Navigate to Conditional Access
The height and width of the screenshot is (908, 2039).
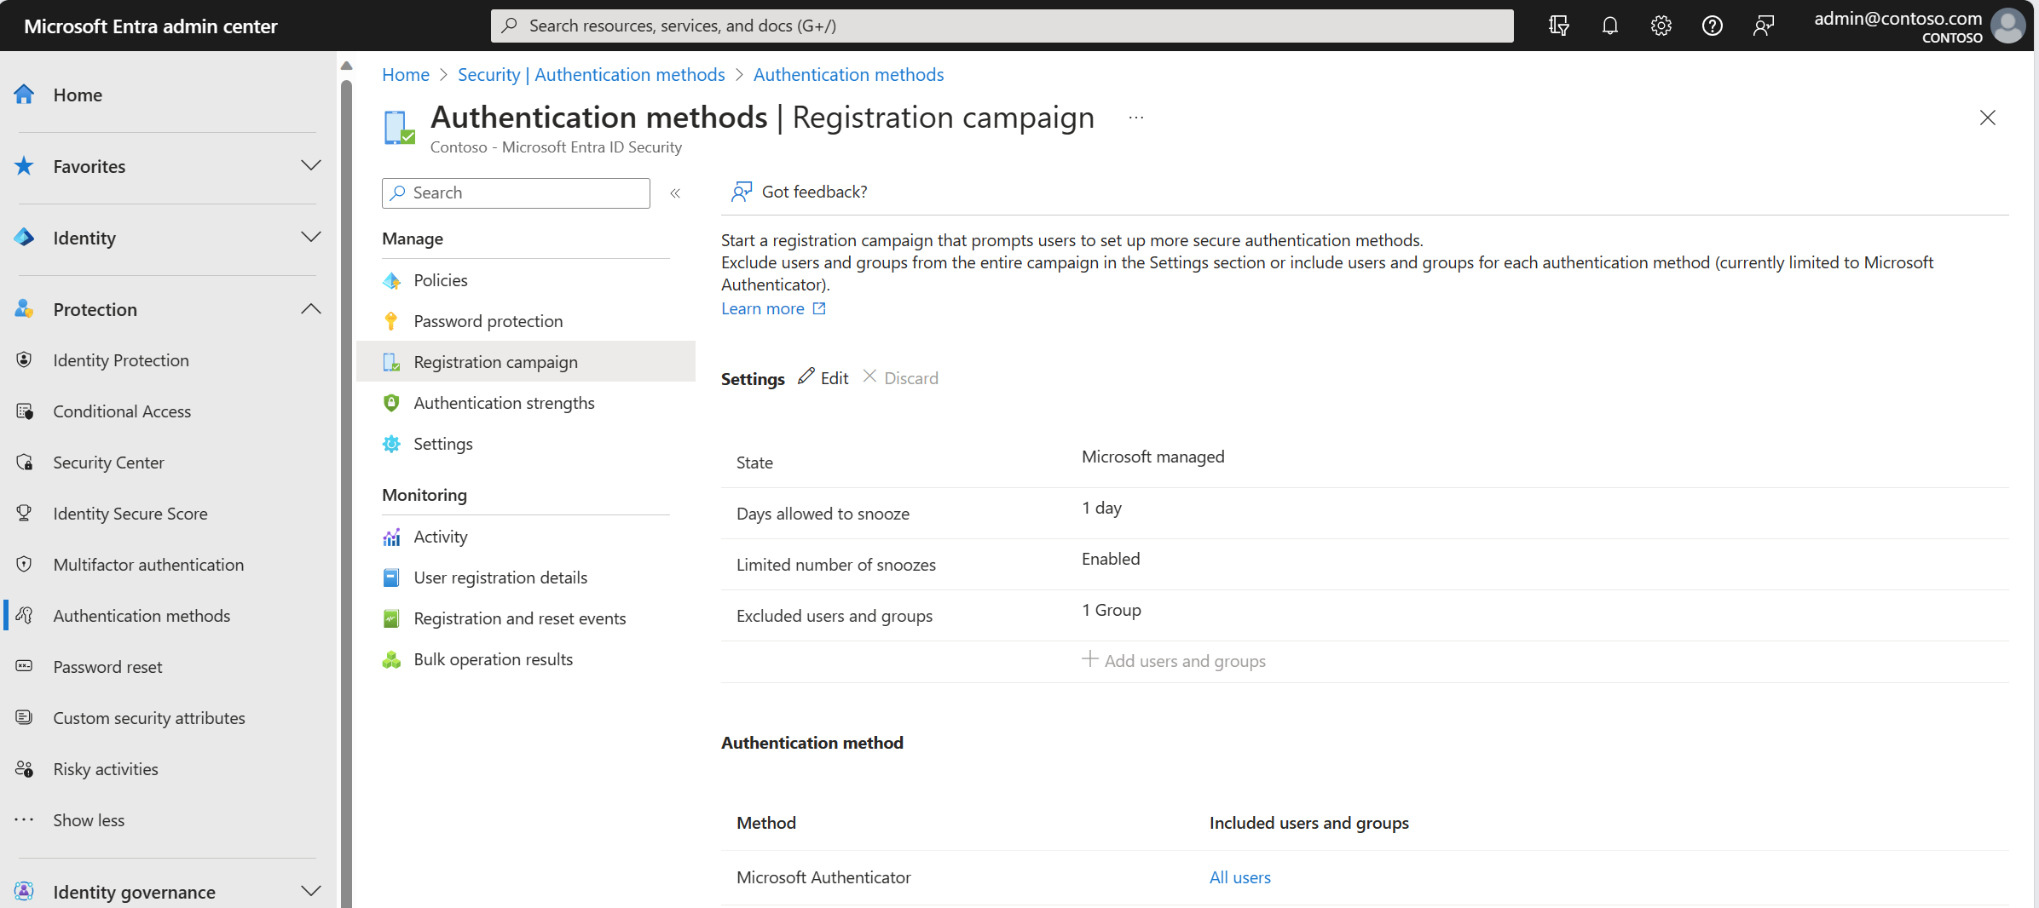121,411
